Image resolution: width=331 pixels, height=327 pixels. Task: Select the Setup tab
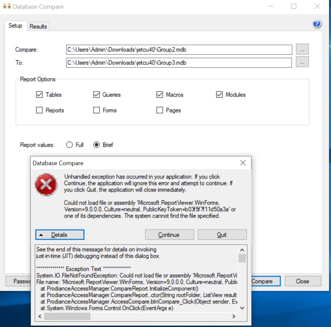(x=15, y=25)
